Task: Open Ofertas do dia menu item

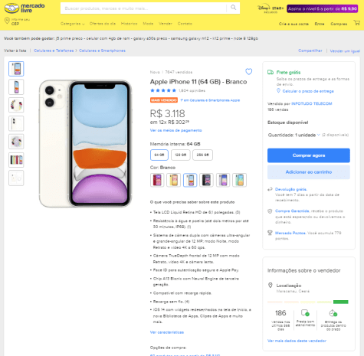Action: [x=103, y=24]
